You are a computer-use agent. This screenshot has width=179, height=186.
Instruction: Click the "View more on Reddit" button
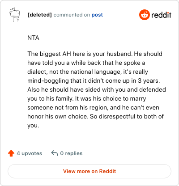[89, 171]
